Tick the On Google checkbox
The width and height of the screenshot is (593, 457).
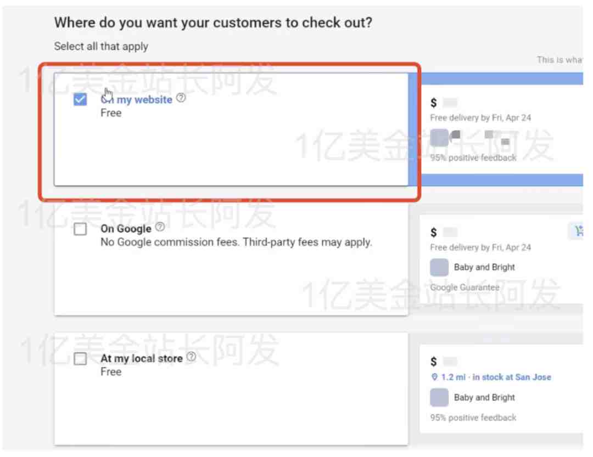click(x=80, y=229)
